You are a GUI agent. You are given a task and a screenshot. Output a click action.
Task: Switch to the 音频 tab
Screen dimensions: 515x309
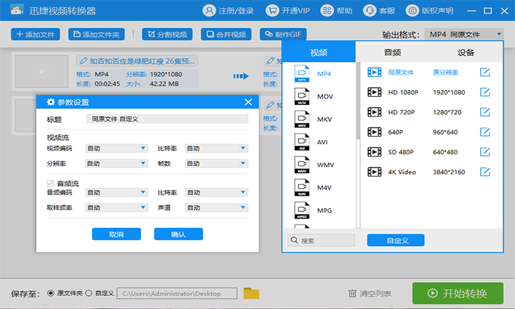coord(393,52)
